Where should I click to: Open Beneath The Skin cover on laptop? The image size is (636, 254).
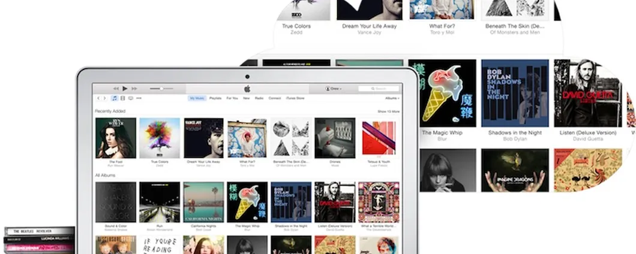click(291, 138)
